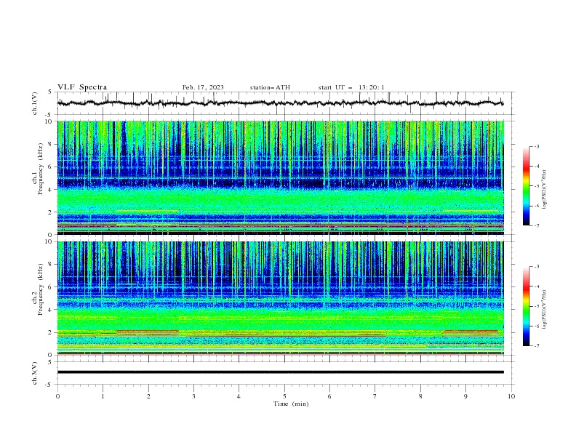Click the lower color scale bar for ch.2
The image size is (576, 445).
point(527,306)
